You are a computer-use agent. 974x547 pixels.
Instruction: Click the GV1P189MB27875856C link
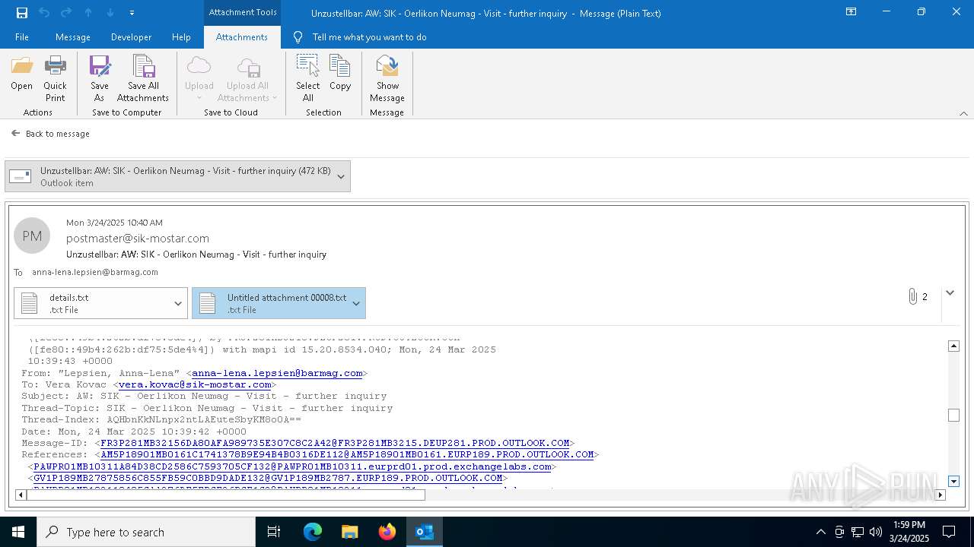point(268,478)
